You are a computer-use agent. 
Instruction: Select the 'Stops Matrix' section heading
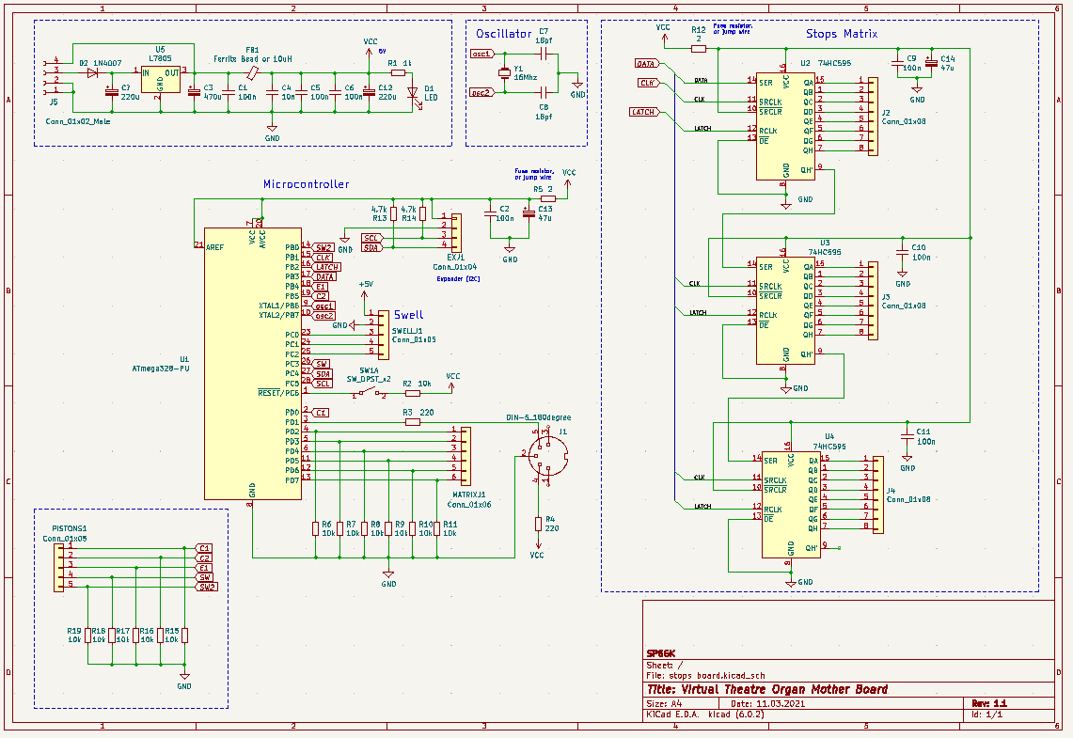[x=841, y=34]
